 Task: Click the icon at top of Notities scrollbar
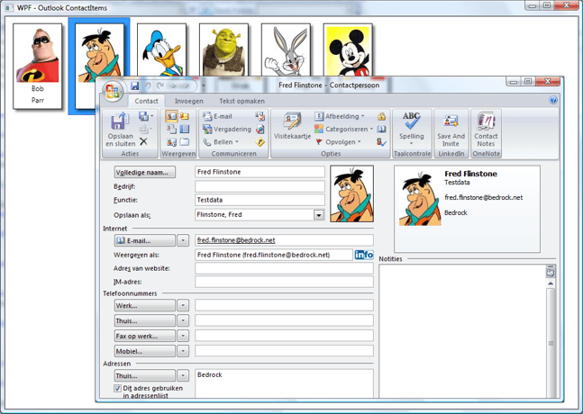[551, 273]
